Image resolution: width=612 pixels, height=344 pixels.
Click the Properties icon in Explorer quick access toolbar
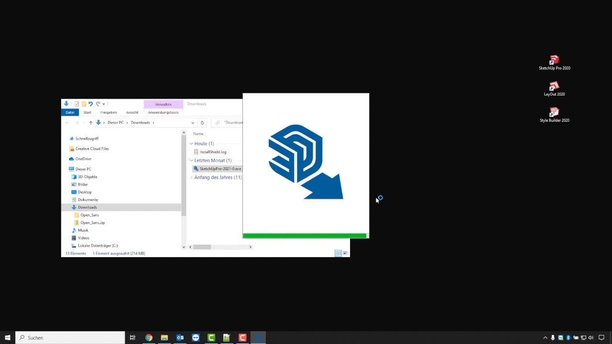tap(76, 104)
